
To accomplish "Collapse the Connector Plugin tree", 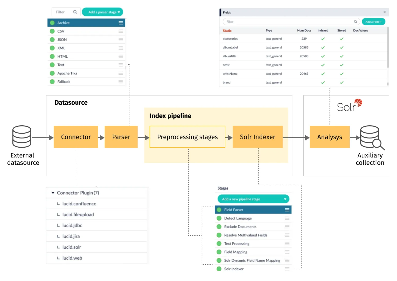I will [53, 193].
